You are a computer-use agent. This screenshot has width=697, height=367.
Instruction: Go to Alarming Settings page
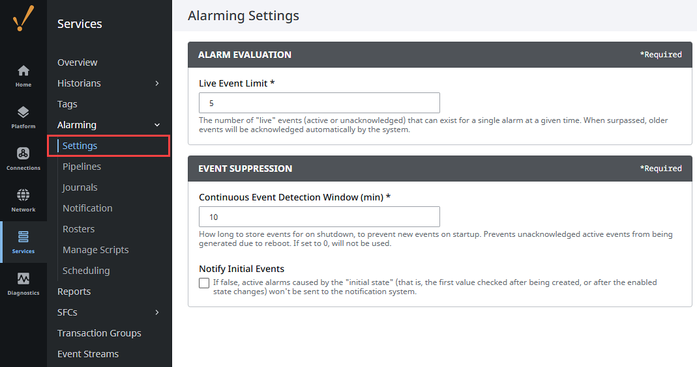coord(80,146)
